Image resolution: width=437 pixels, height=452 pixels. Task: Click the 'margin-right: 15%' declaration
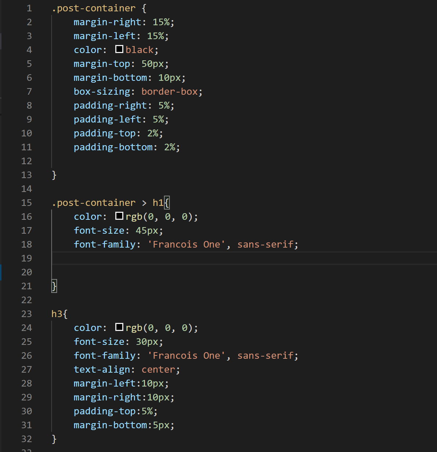click(x=124, y=22)
